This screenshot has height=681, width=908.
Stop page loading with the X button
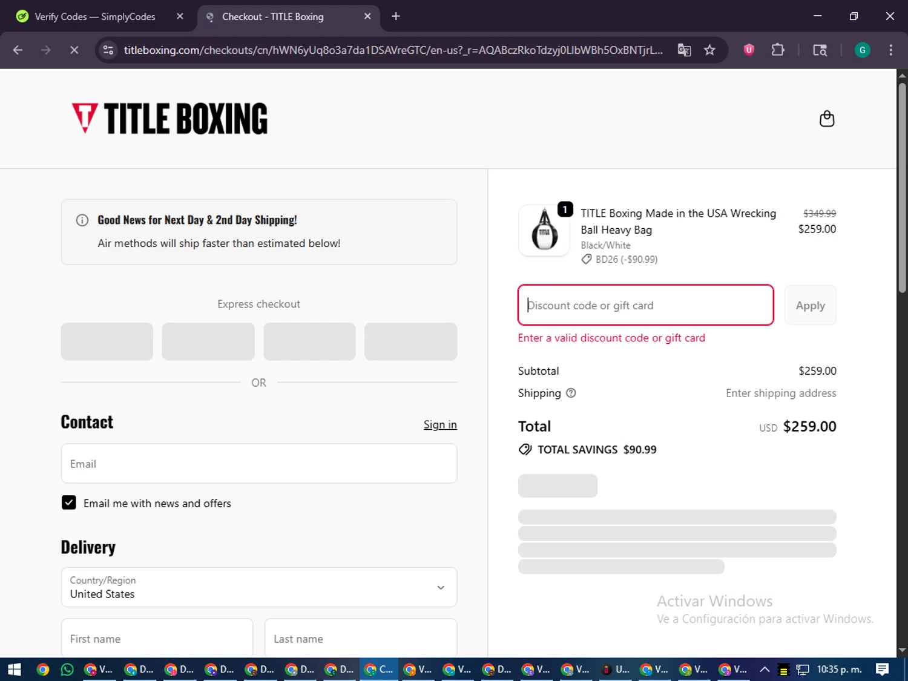(74, 50)
